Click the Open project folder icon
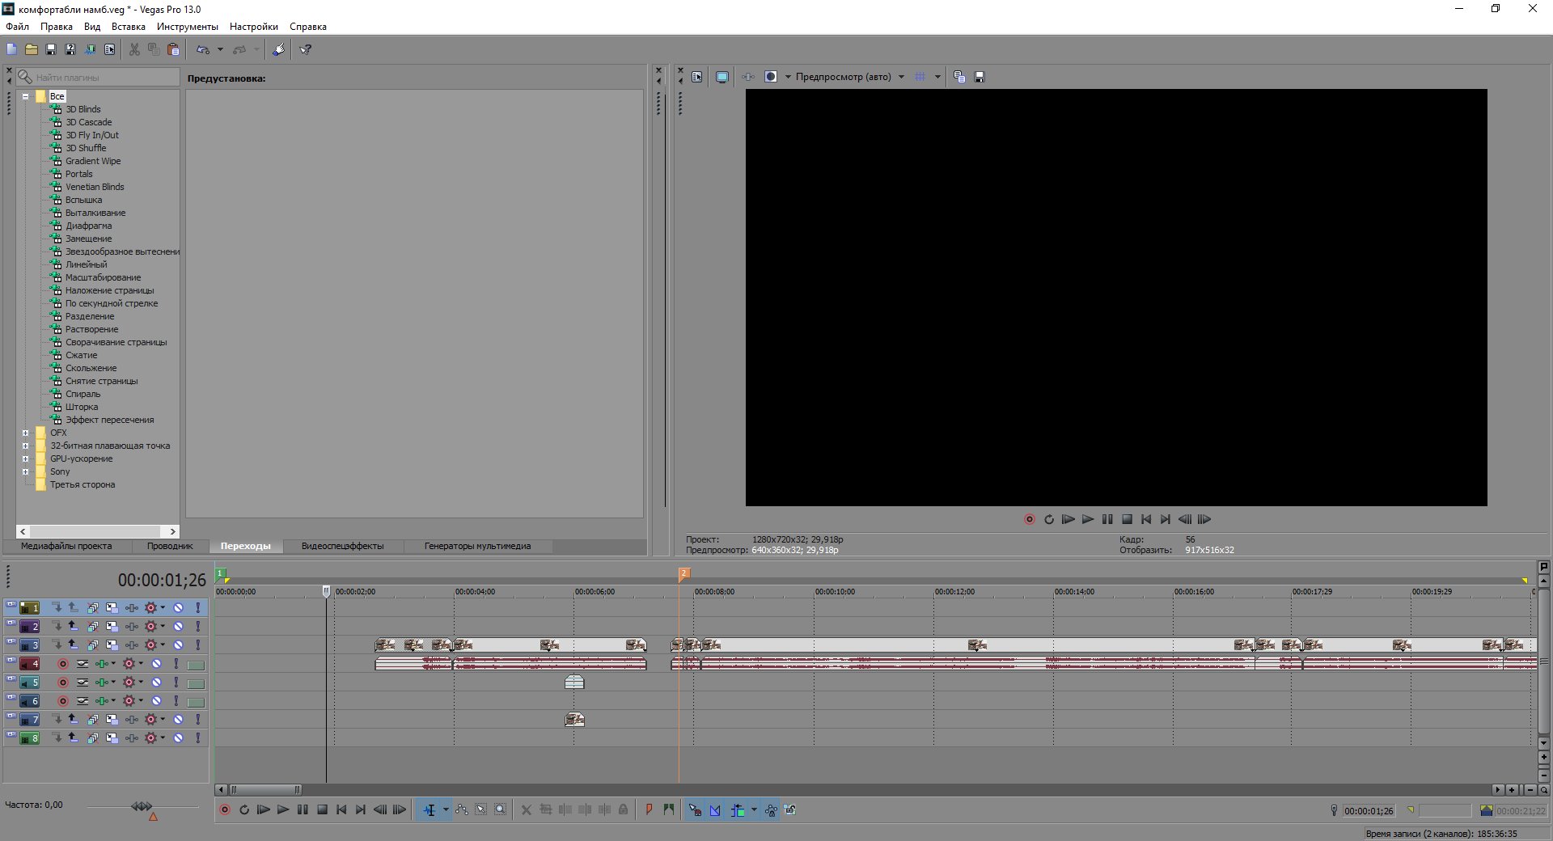The height and width of the screenshot is (841, 1553). 32,49
